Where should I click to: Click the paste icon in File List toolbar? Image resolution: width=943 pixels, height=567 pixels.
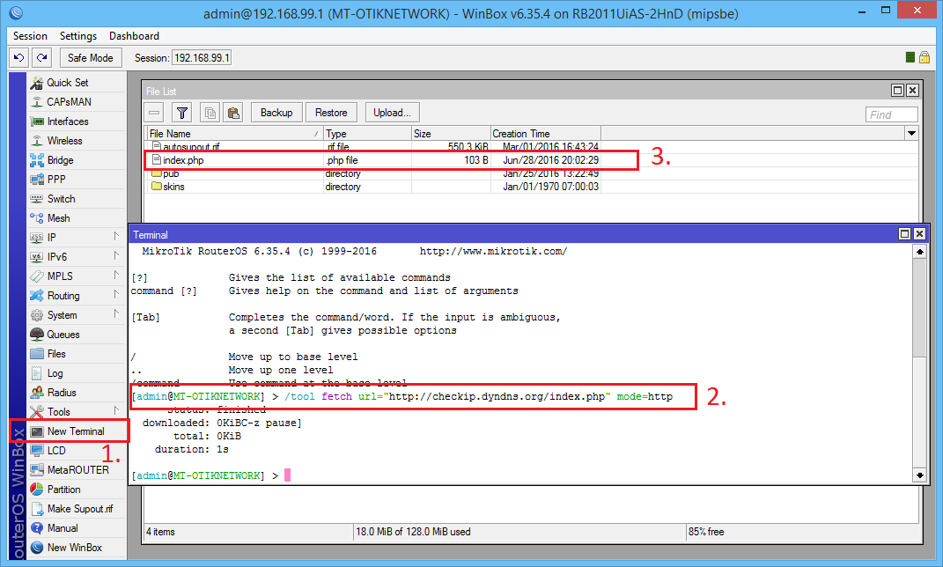pyautogui.click(x=233, y=113)
